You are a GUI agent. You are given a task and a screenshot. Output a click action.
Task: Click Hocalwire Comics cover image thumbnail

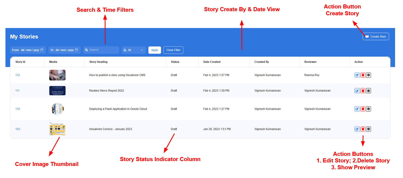(57, 129)
